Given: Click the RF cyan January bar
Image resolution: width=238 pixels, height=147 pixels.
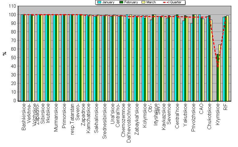Looking at the screenshot, I should click(x=224, y=59).
